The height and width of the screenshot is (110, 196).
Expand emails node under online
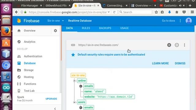pyautogui.click(x=81, y=86)
